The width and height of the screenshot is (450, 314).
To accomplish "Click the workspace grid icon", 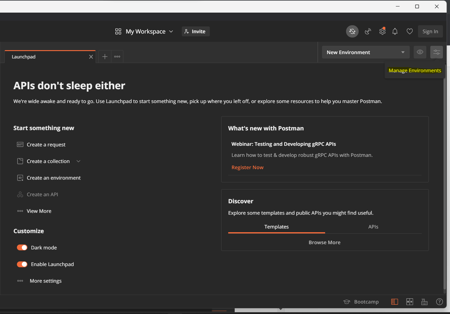I will click(118, 31).
